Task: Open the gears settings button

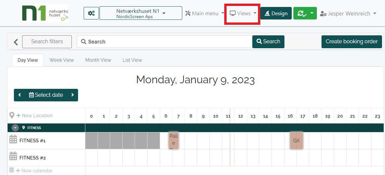Action: pyautogui.click(x=91, y=13)
